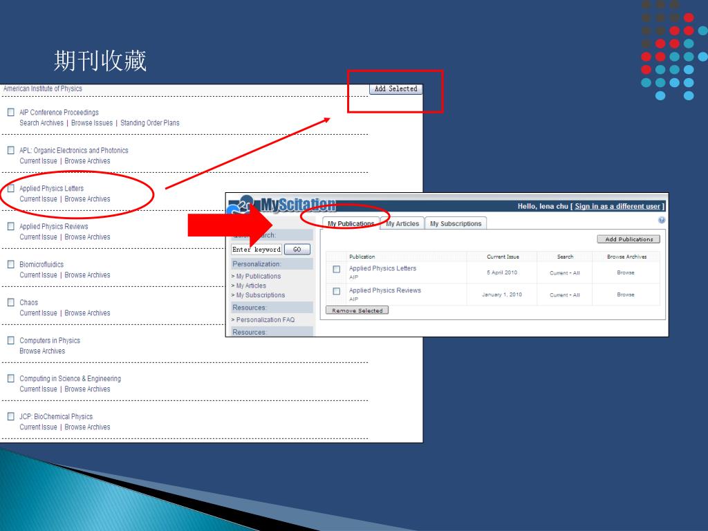Switch to the My Publications tab
The height and width of the screenshot is (531, 708).
pos(351,223)
